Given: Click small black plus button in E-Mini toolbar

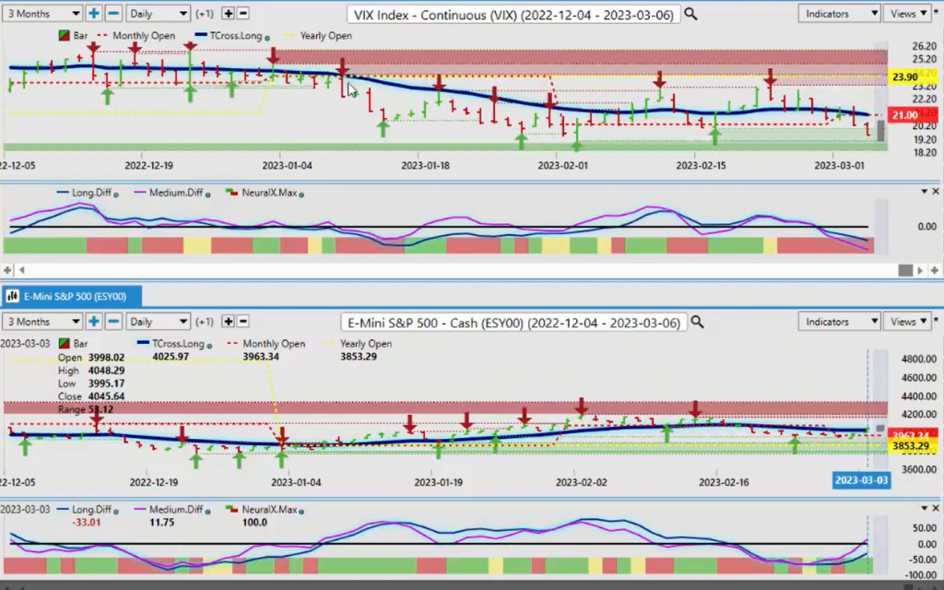Looking at the screenshot, I should (x=229, y=322).
